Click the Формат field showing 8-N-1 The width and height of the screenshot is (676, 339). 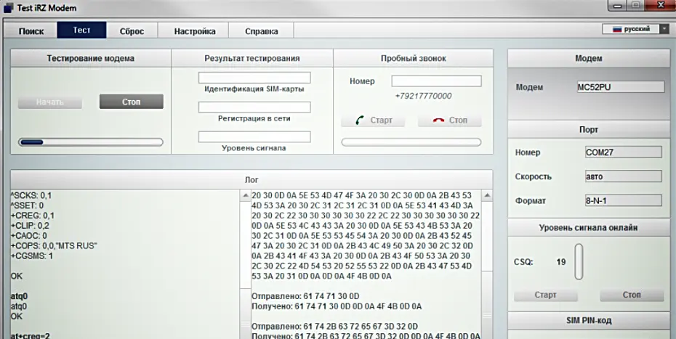(624, 200)
